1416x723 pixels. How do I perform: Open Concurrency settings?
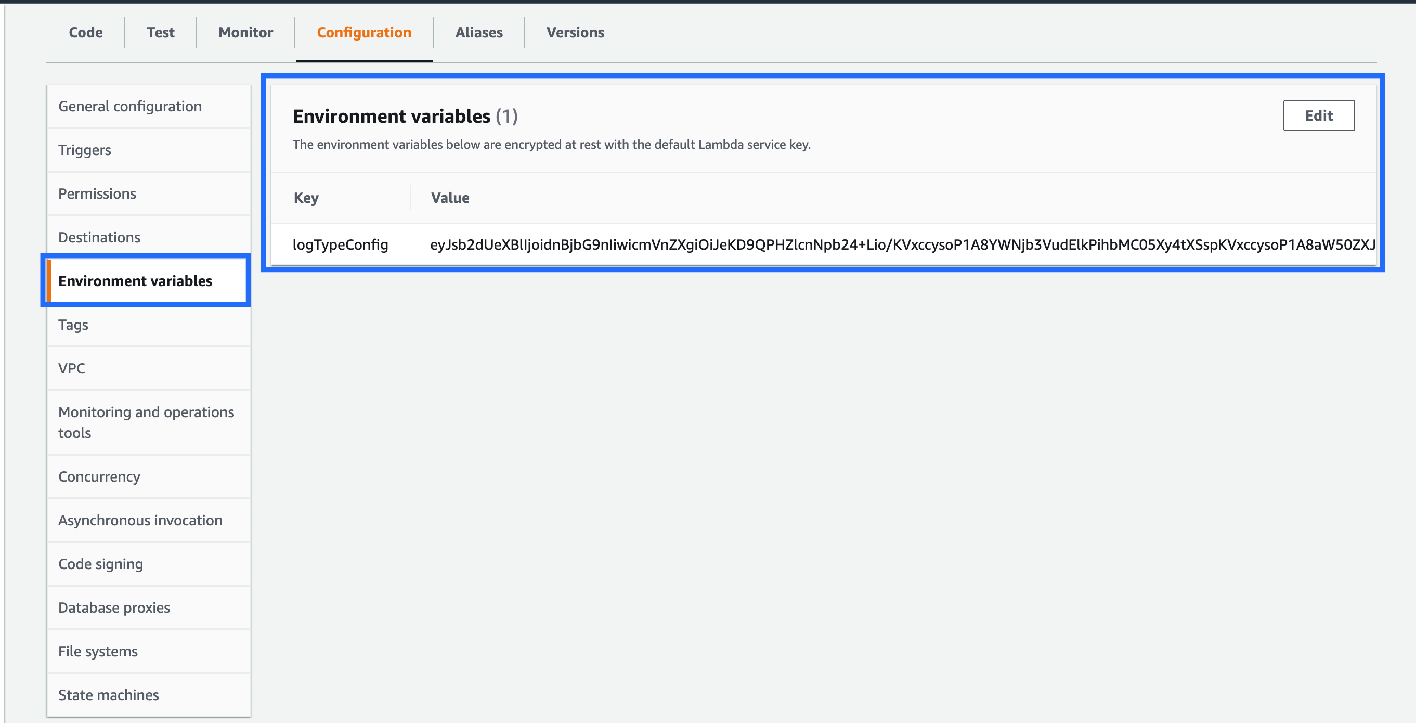tap(99, 476)
